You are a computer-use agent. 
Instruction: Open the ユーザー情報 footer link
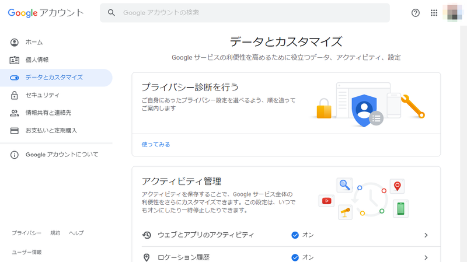click(x=27, y=252)
